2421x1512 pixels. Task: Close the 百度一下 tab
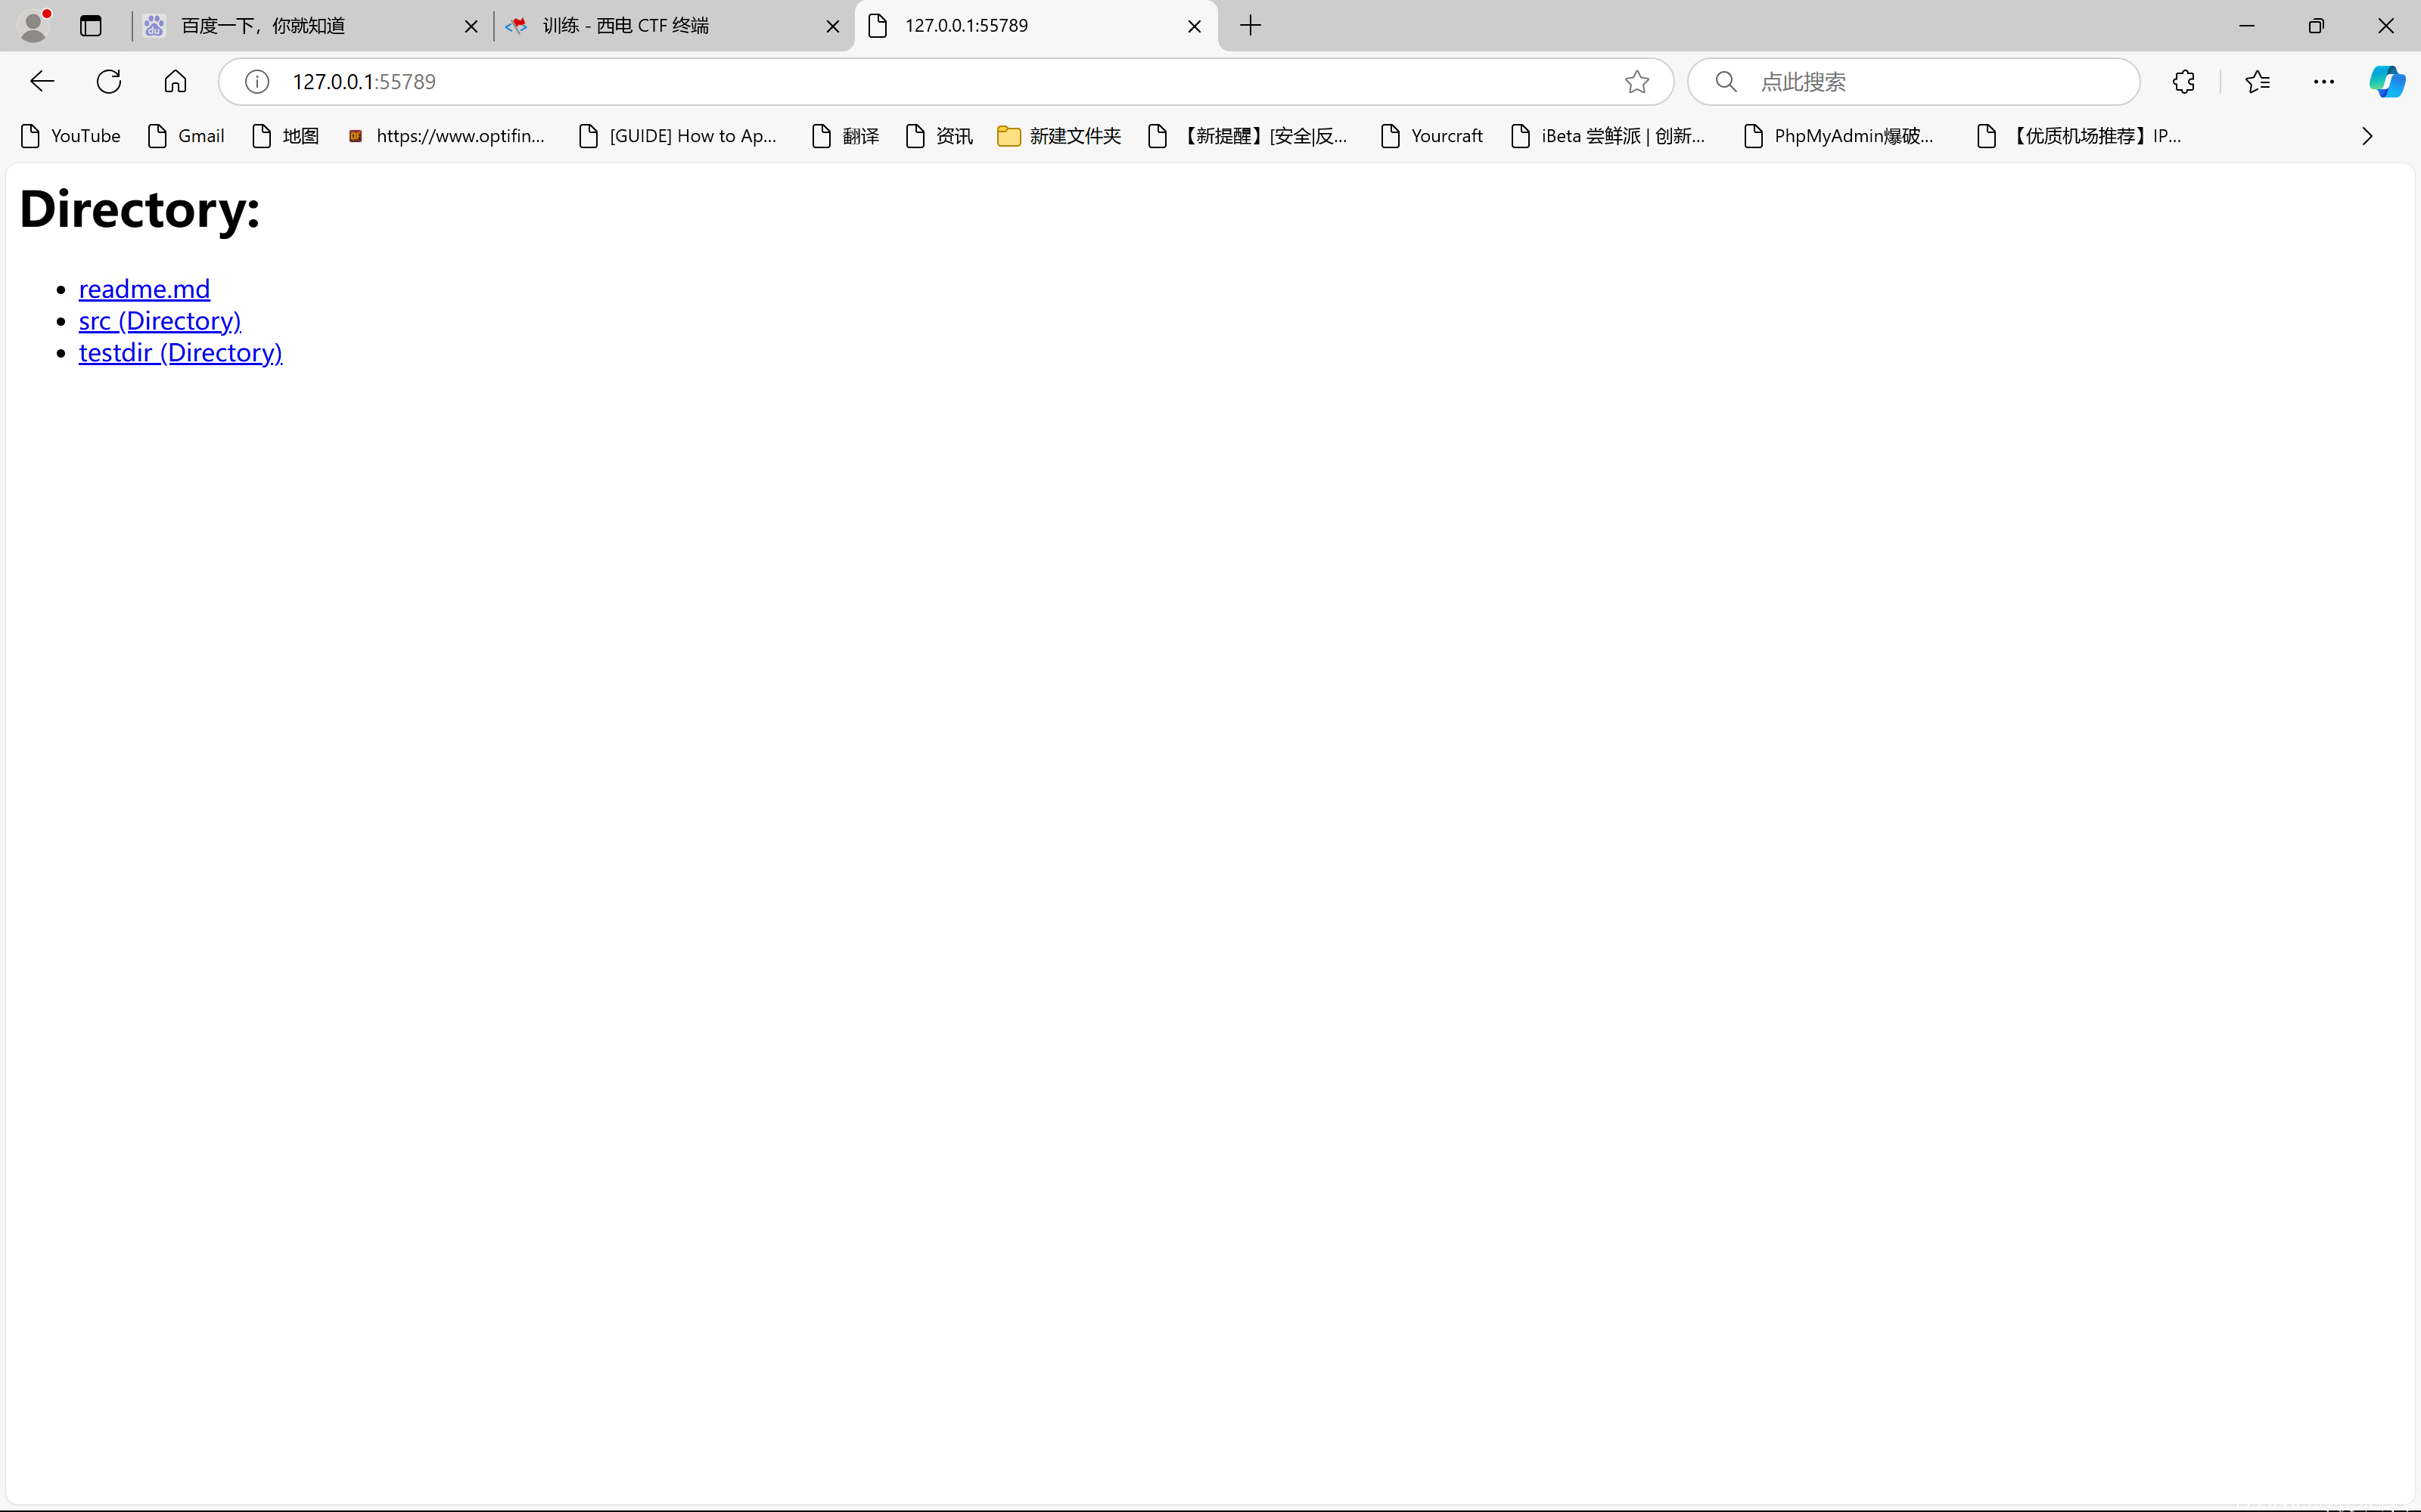(x=471, y=26)
